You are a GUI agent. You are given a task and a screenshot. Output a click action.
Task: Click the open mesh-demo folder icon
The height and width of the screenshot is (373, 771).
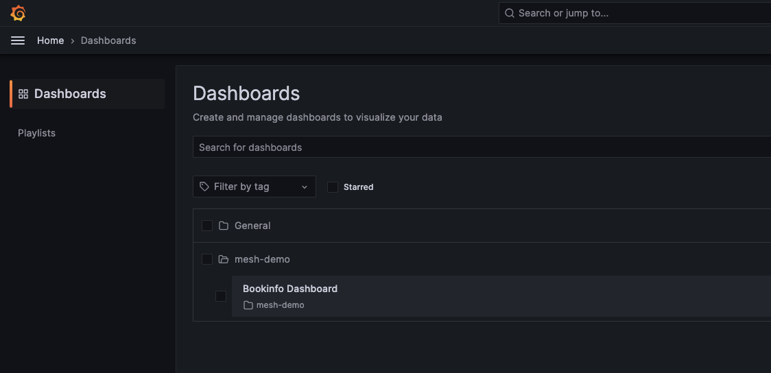(x=224, y=259)
